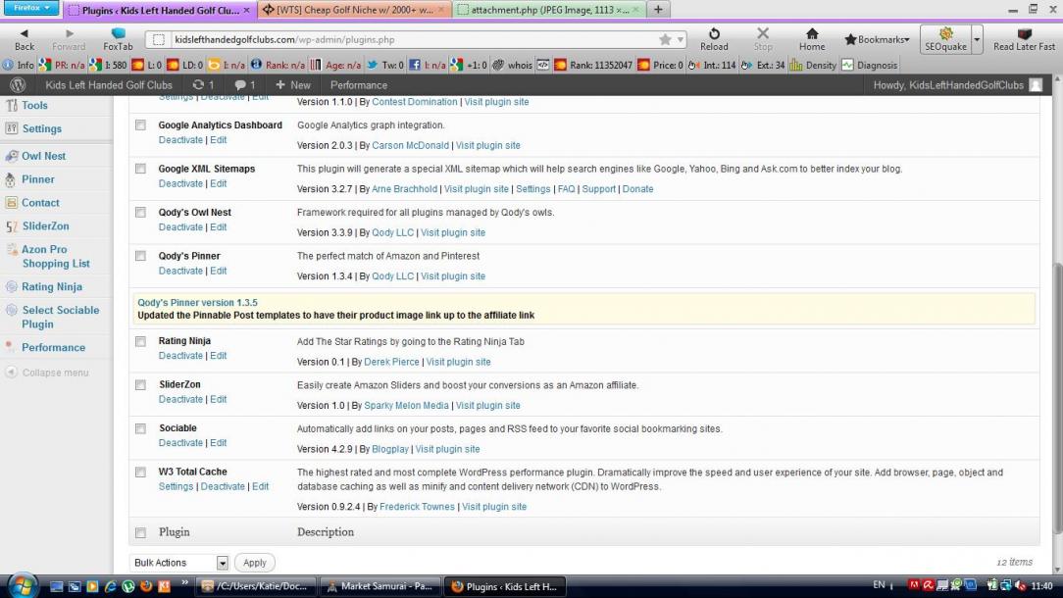
Task: Deactivate the Google XML Sitemaps plugin
Action: (x=180, y=183)
